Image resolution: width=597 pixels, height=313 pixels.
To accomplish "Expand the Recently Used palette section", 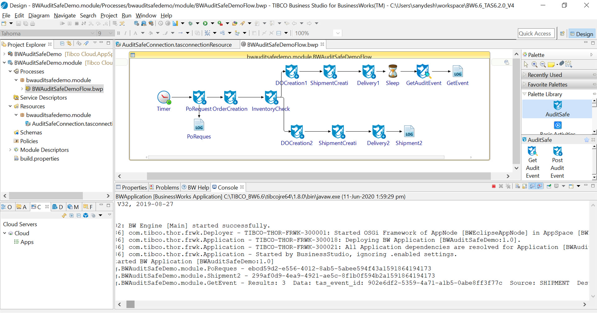I will tap(544, 75).
